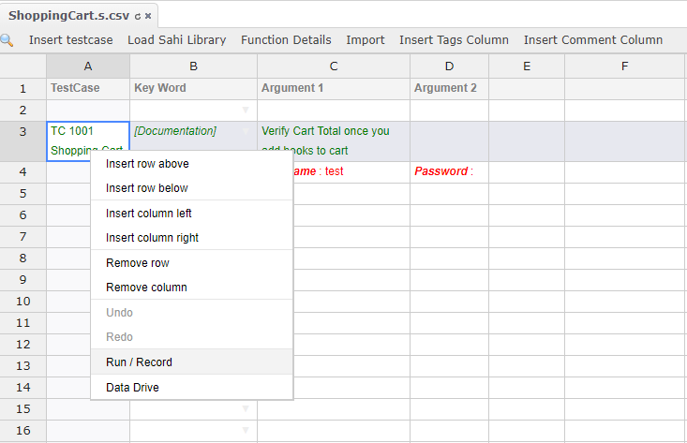
Task: Close the ShoppingCart.s.csv tab
Action: click(148, 17)
